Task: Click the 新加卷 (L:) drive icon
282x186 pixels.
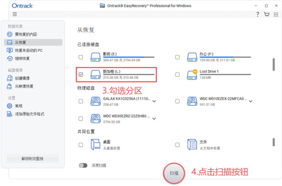Action: pyautogui.click(x=95, y=75)
